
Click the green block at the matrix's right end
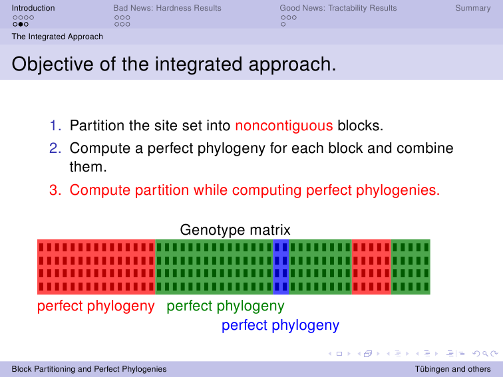[x=411, y=267]
